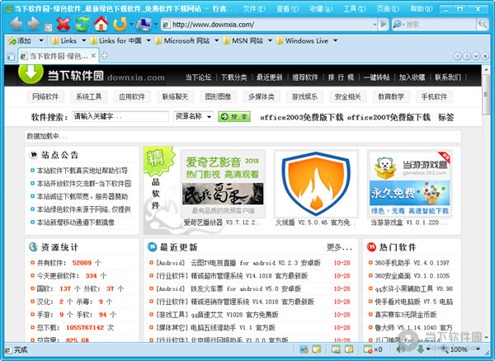Open the 排行榜 nav link

341,77
